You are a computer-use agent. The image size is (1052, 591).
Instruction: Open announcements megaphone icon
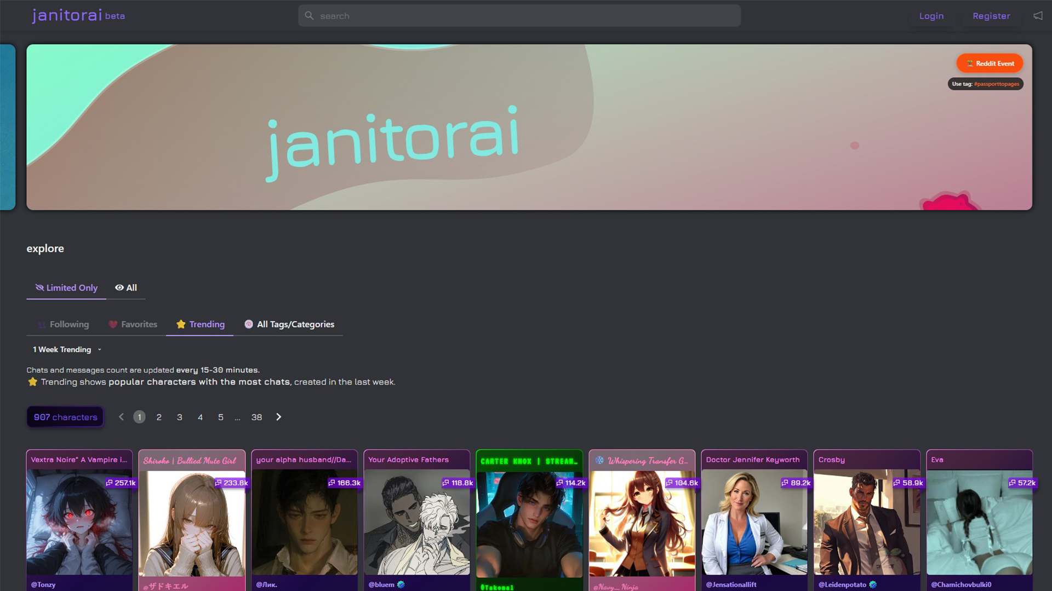1038,16
